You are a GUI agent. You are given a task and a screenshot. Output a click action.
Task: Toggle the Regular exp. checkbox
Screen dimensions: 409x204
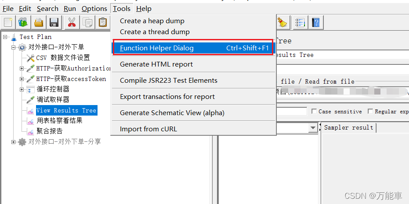coord(370,112)
